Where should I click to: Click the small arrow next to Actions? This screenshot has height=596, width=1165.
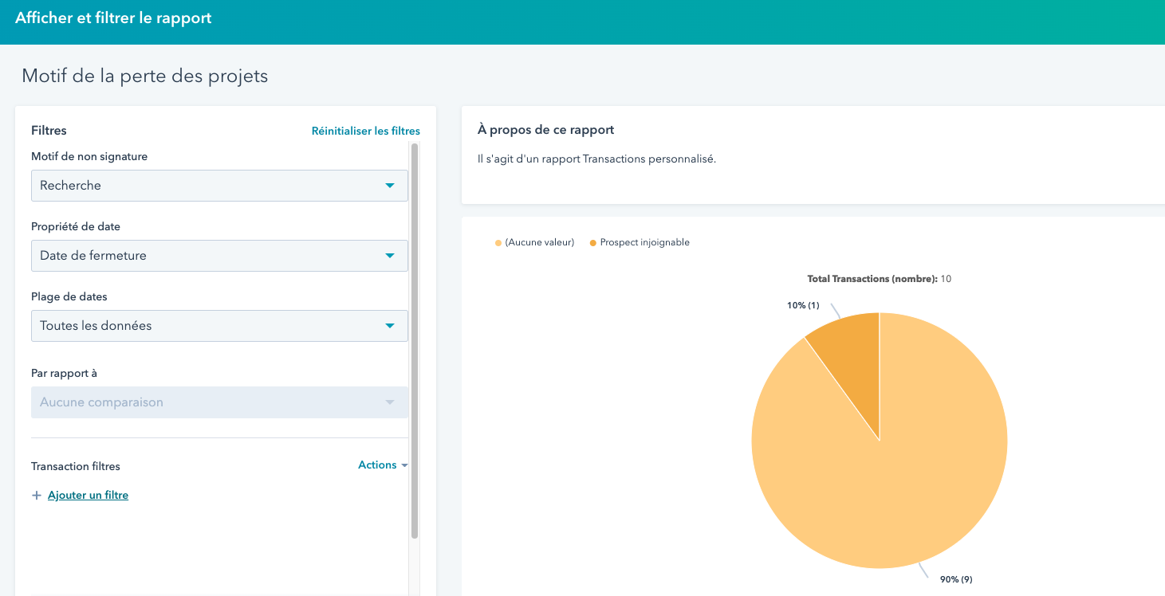tap(404, 465)
